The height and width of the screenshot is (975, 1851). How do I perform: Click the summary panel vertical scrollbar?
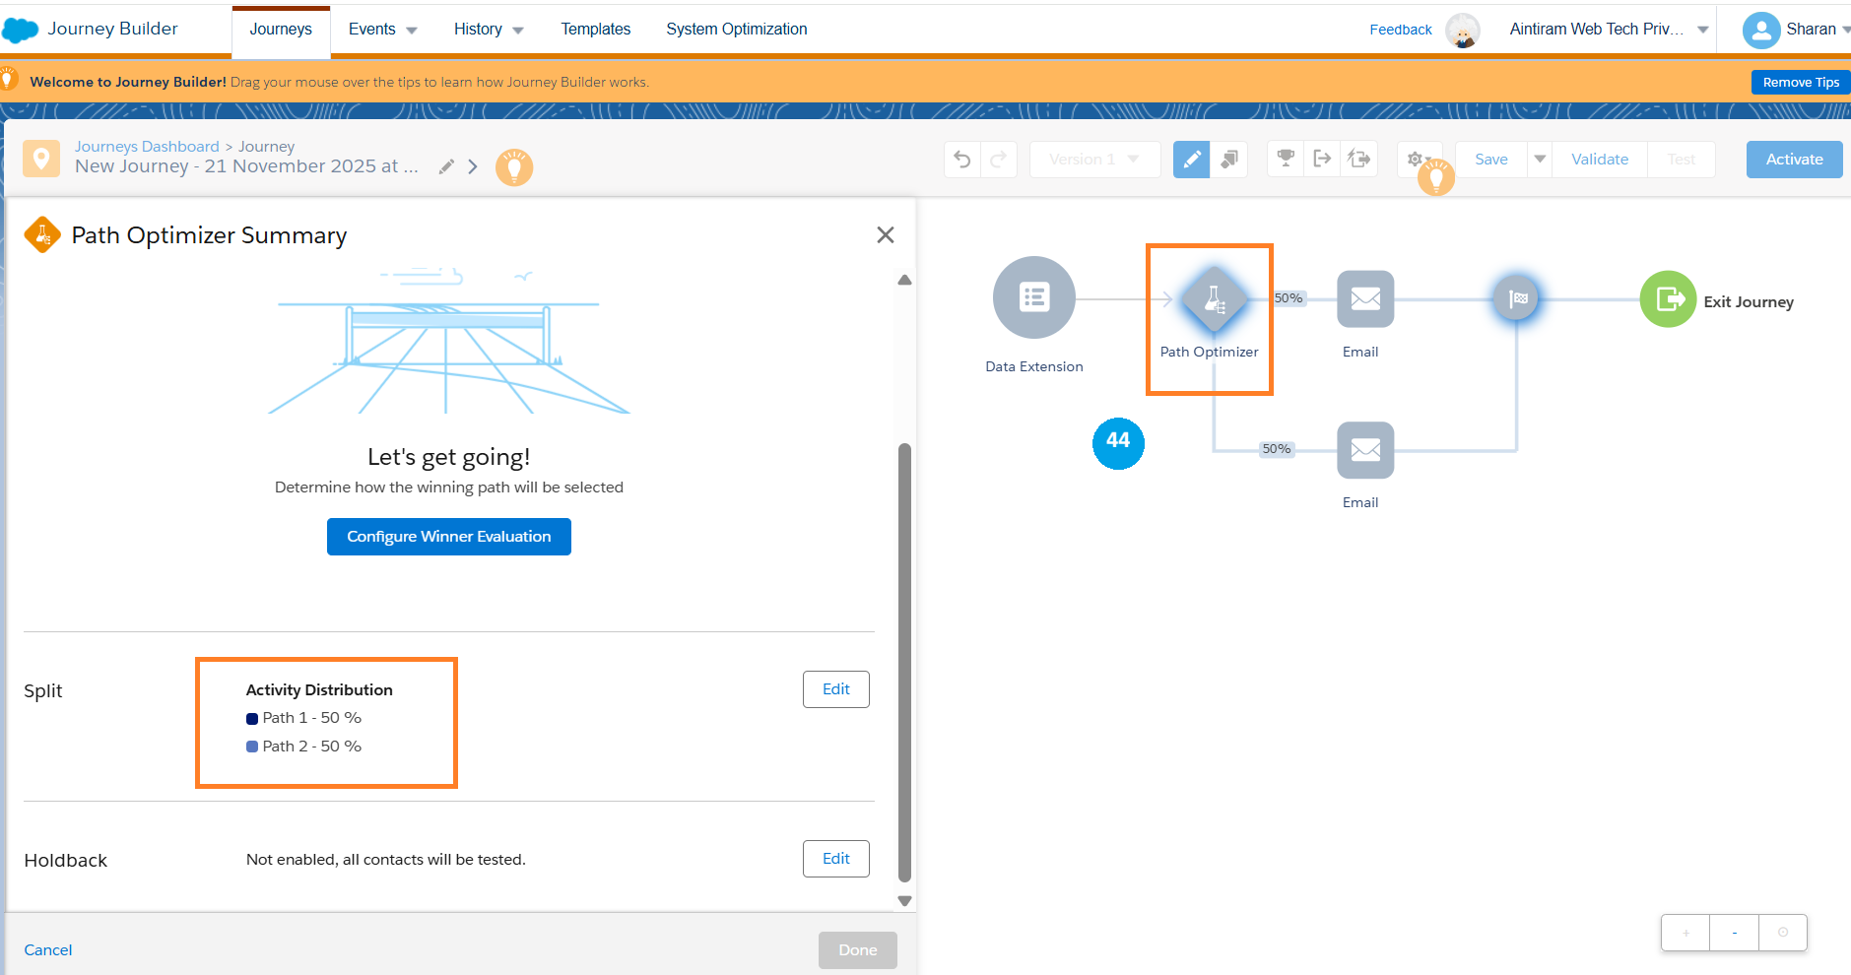click(904, 660)
